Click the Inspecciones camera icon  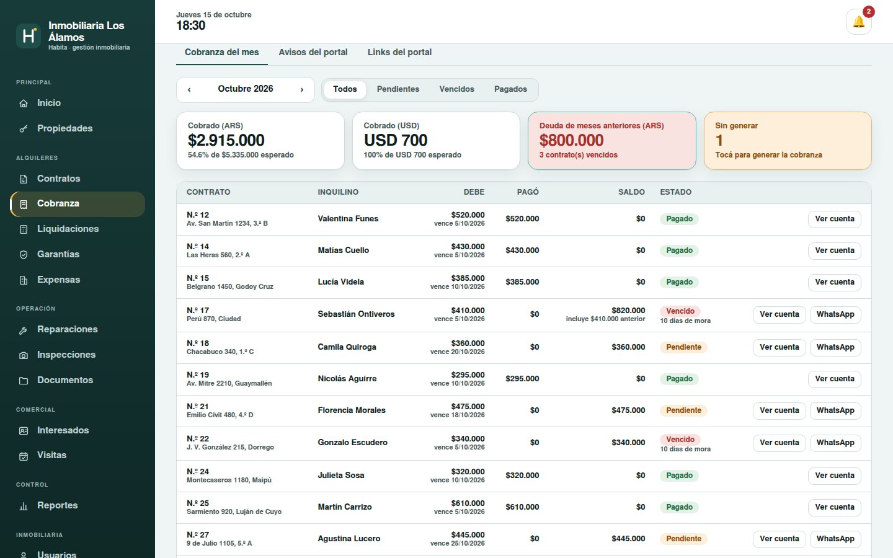point(24,355)
